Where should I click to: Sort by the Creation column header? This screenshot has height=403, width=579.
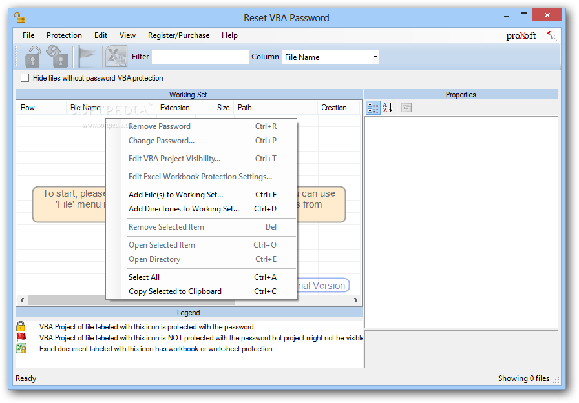(339, 108)
